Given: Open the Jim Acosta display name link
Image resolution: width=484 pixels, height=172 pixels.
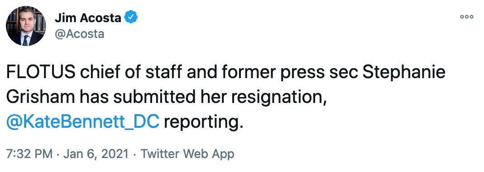Looking at the screenshot, I should [x=88, y=18].
